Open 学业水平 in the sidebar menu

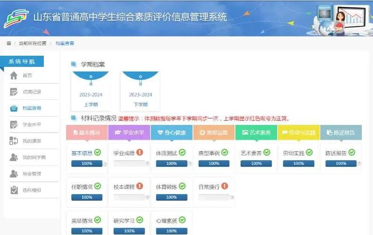(x=32, y=125)
